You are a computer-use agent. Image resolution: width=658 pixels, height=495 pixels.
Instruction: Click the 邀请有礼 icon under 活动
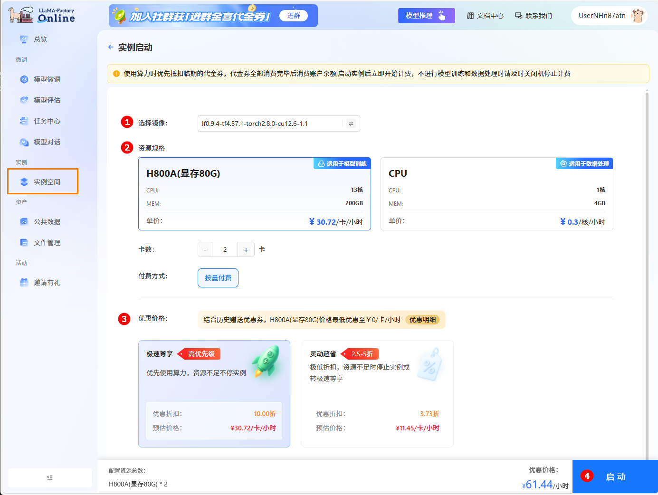point(25,282)
